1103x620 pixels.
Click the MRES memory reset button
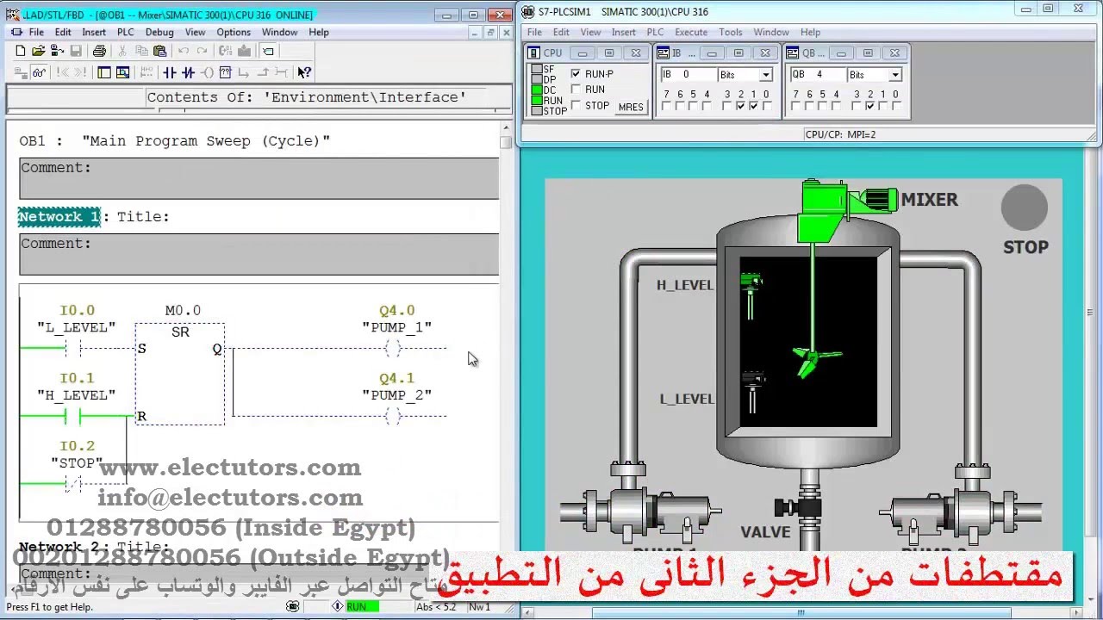click(631, 107)
